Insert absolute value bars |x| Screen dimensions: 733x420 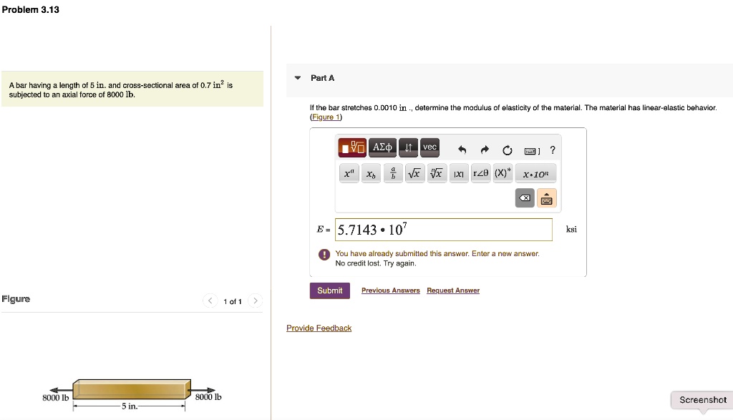459,173
